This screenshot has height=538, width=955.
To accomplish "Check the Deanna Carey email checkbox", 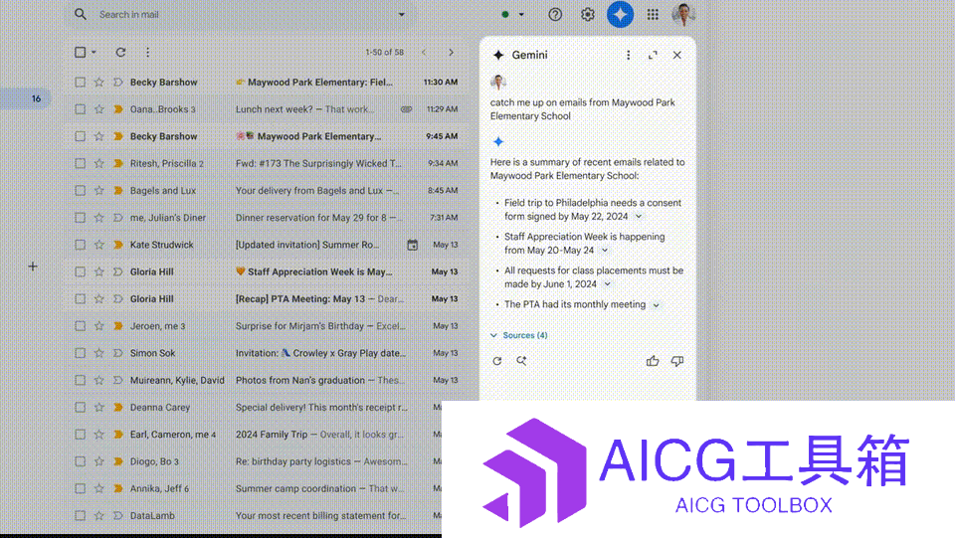I will click(80, 407).
